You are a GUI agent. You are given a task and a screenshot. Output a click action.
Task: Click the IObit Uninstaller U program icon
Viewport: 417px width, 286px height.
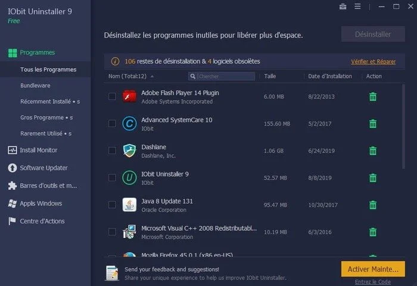pos(129,178)
